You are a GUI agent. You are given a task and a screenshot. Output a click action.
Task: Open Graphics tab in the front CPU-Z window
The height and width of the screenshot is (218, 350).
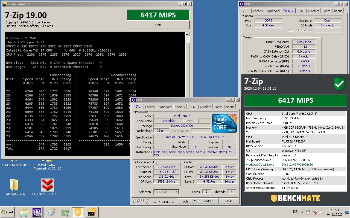[205, 107]
